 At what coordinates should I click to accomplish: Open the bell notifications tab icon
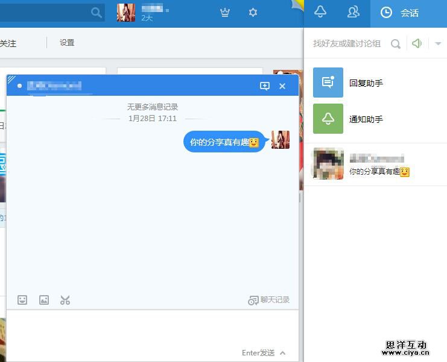click(320, 12)
